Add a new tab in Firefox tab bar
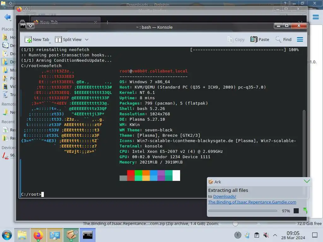The width and height of the screenshot is (323, 242). coord(107,22)
